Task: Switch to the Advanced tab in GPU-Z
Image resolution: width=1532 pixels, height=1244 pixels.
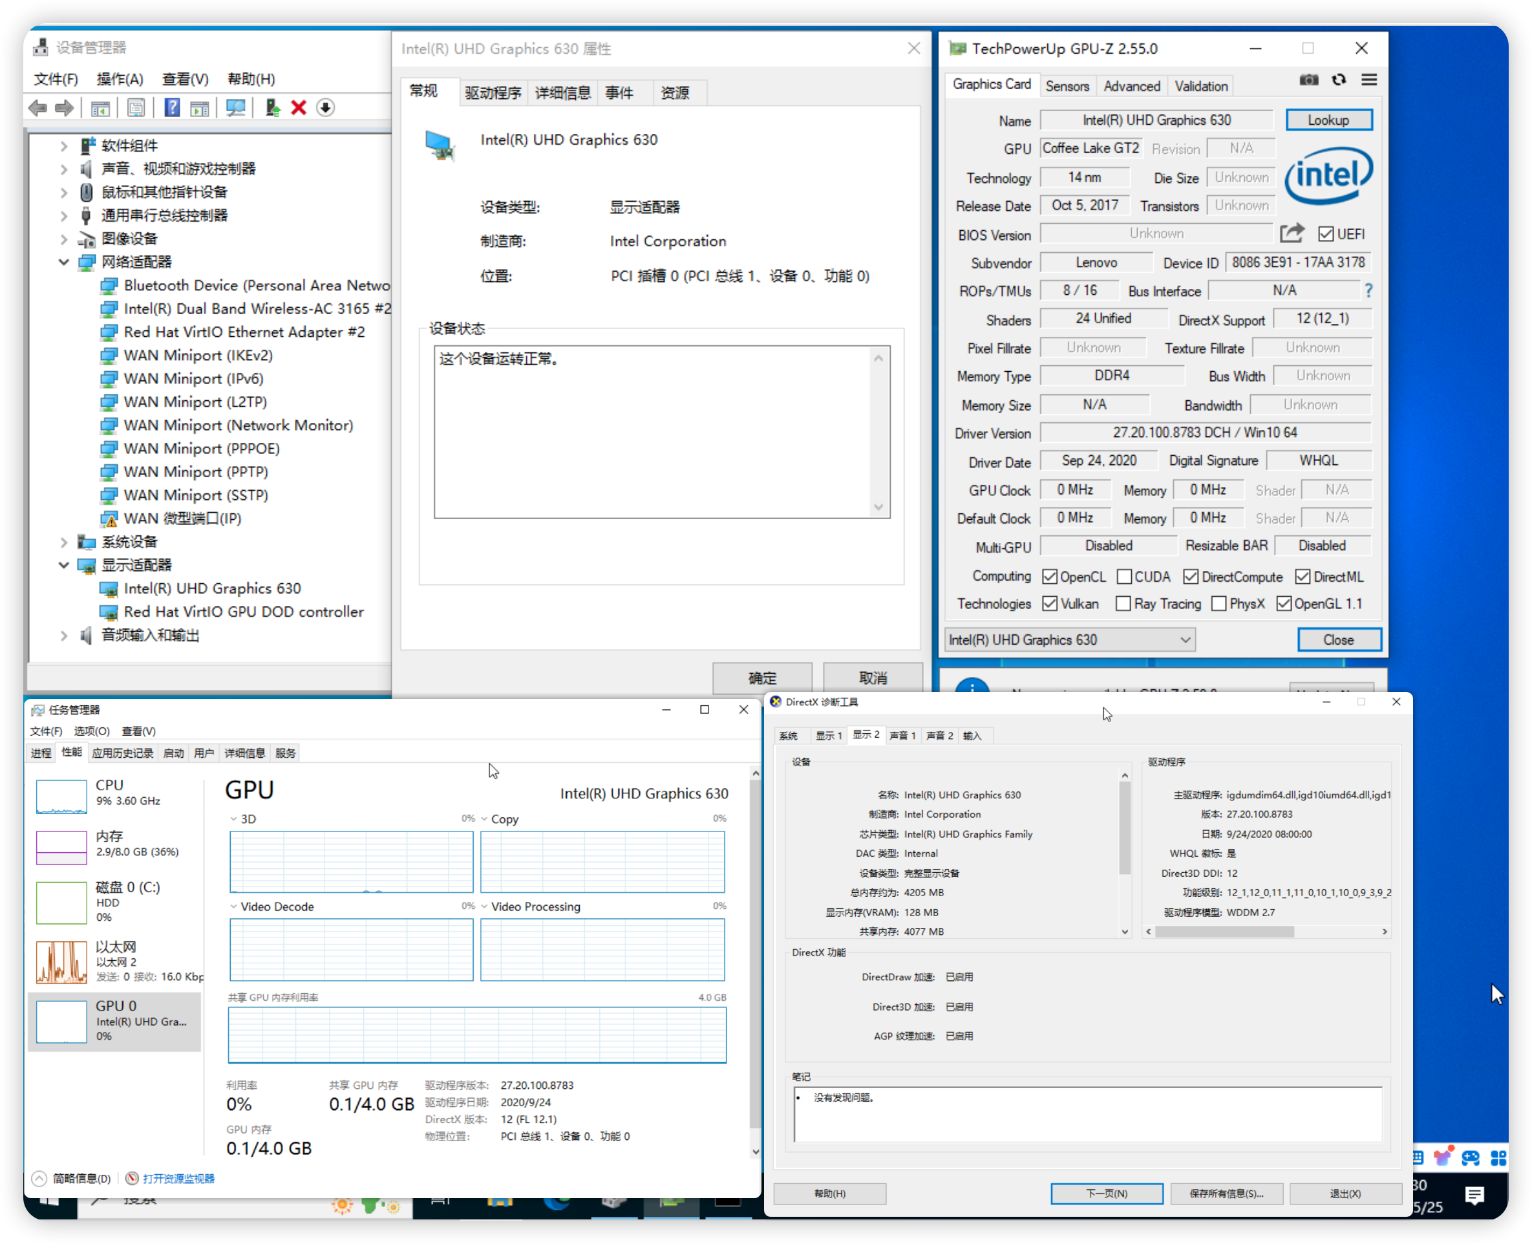Action: tap(1133, 87)
